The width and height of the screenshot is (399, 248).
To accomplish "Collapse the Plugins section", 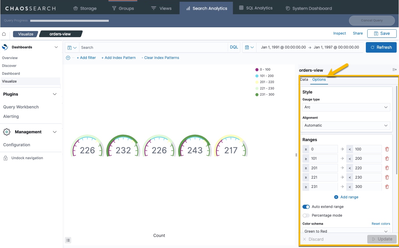I will 55,94.
